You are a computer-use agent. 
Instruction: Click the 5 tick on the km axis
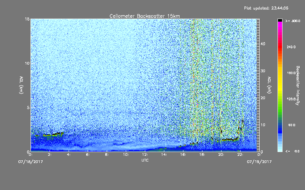pyautogui.click(x=28, y=108)
